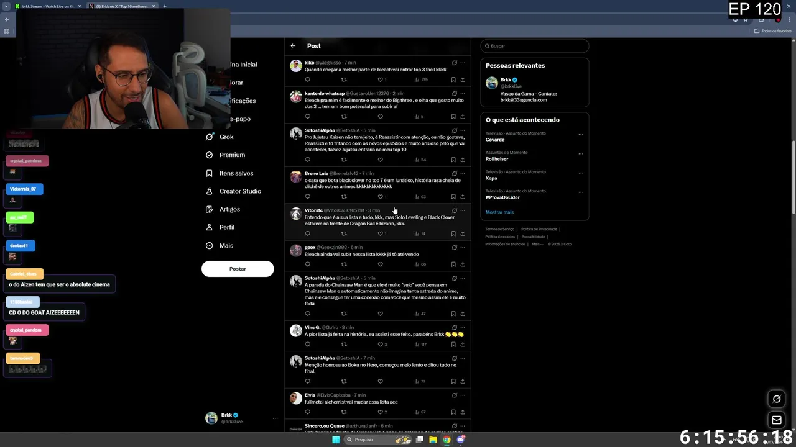Open Política de Privacidade footer link
Screen dimensions: 796x447
click(x=539, y=229)
